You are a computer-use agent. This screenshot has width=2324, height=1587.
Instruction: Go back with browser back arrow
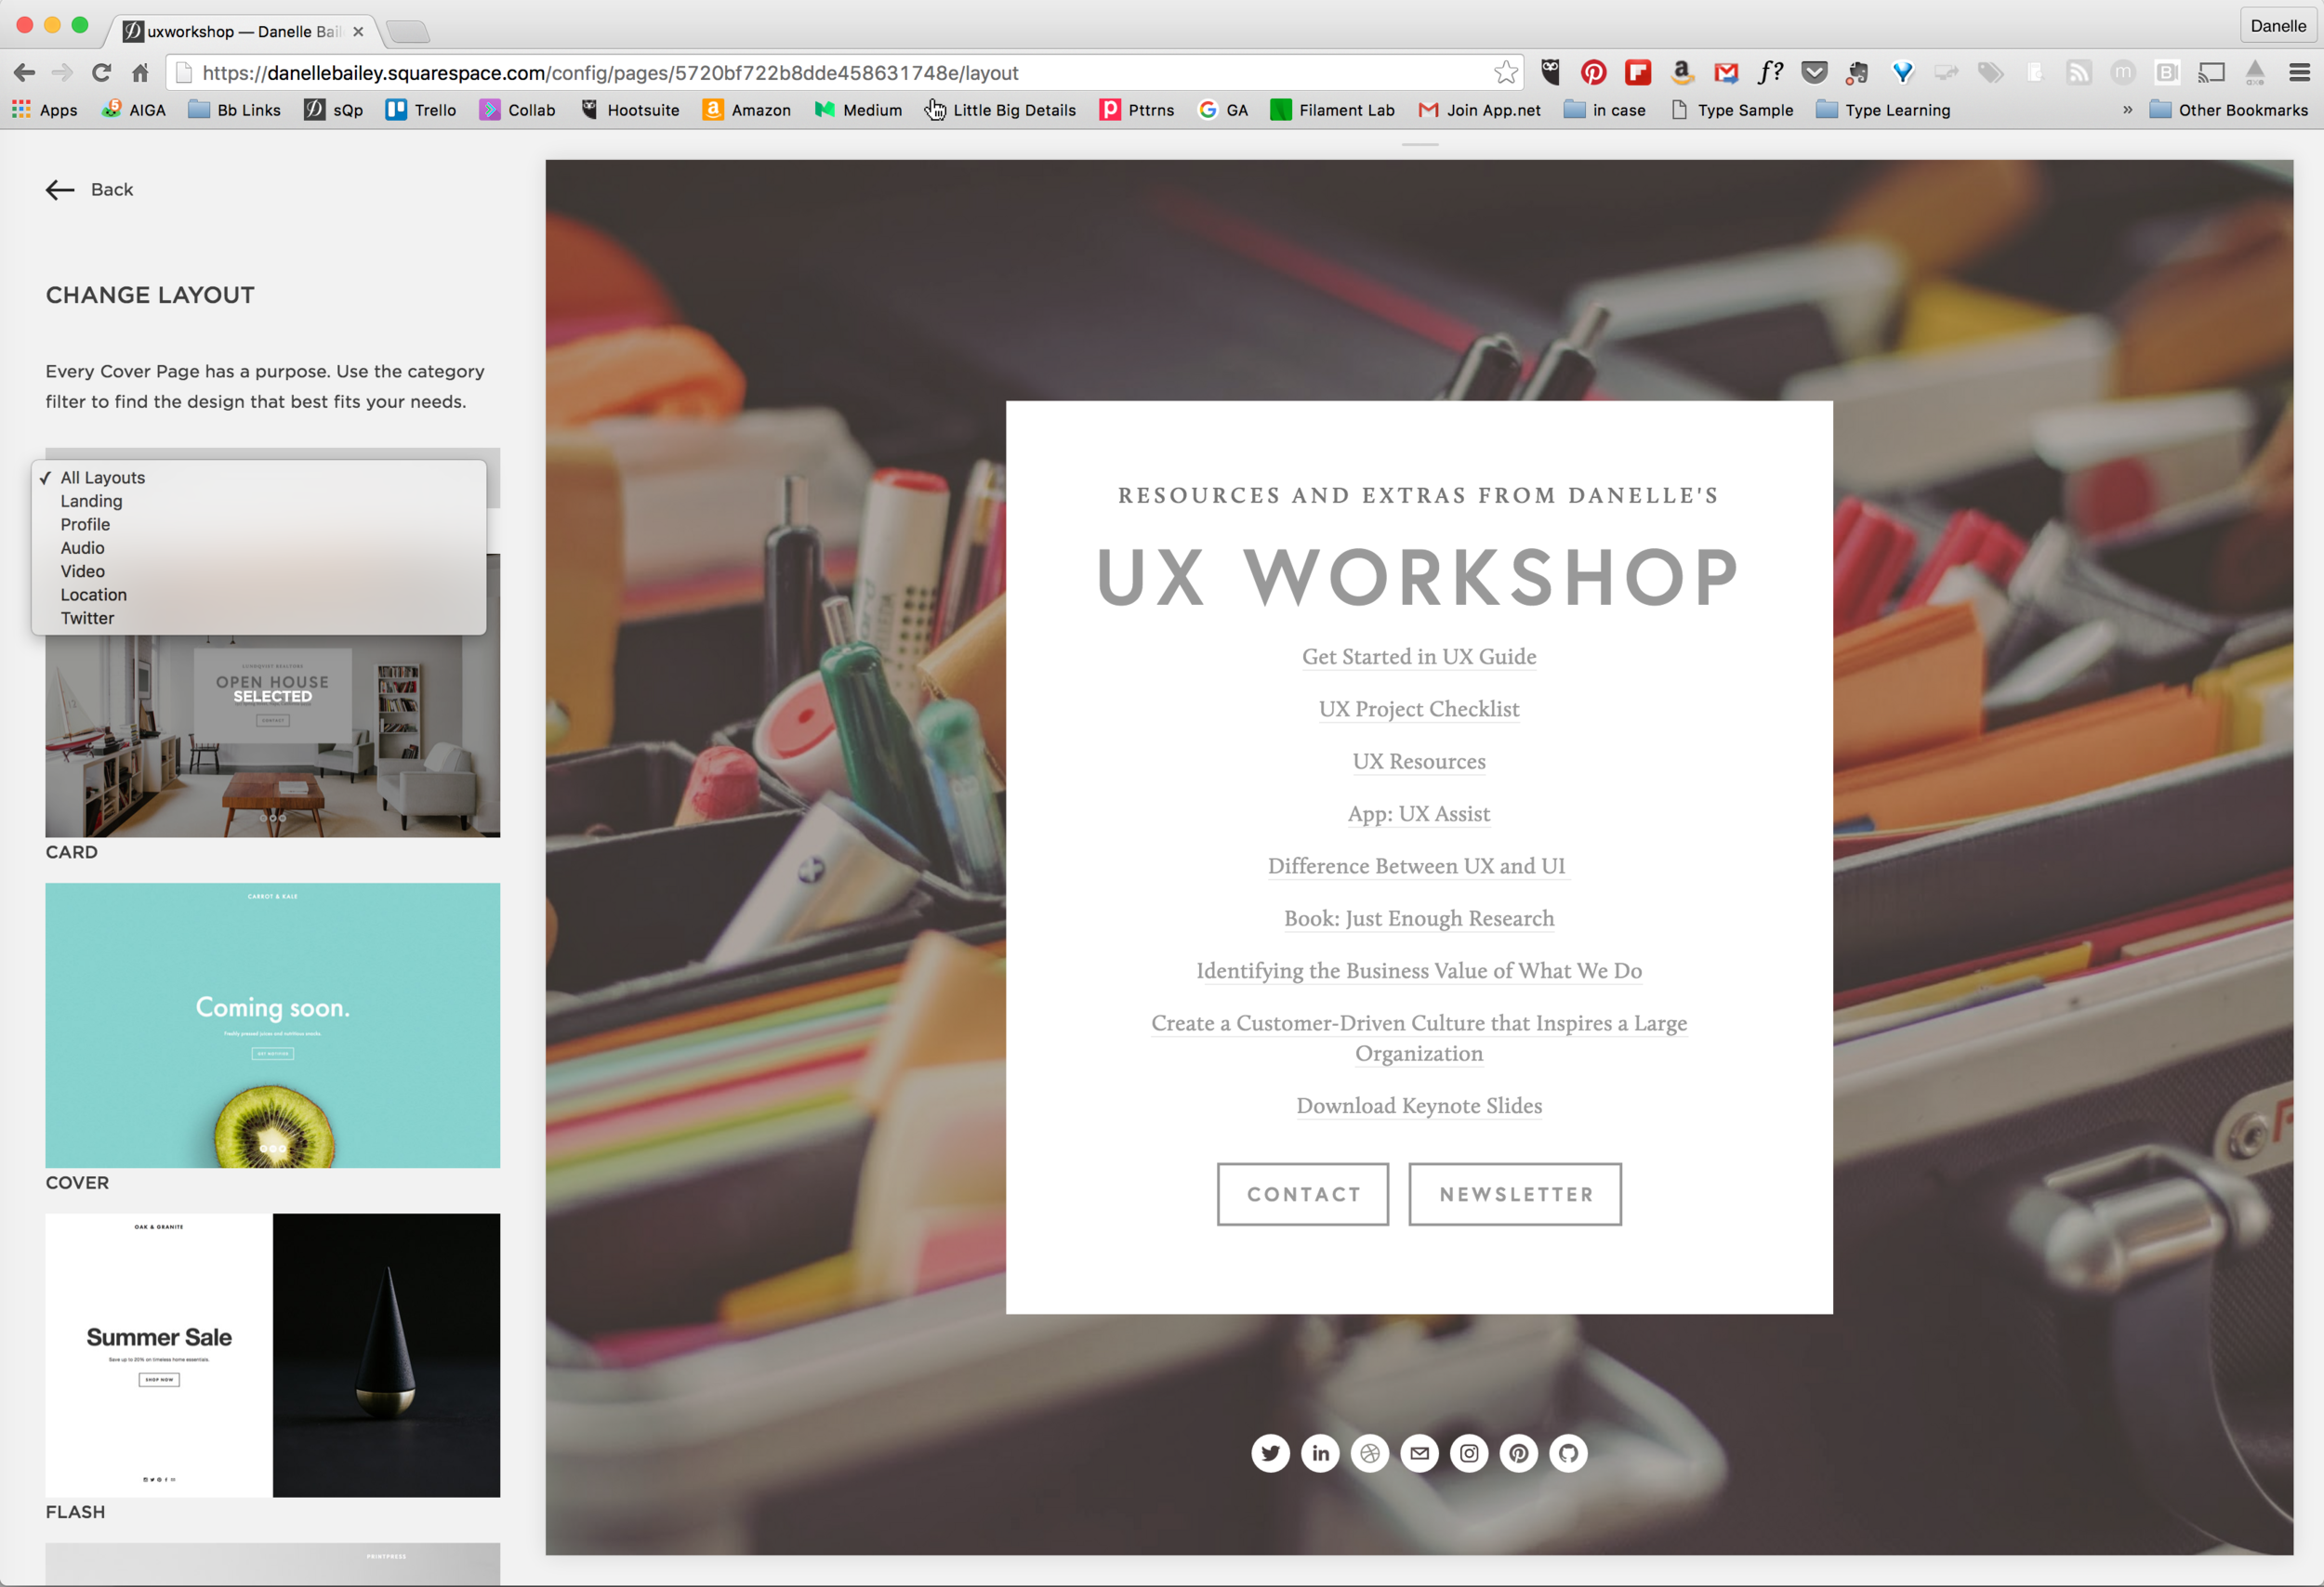click(x=24, y=72)
